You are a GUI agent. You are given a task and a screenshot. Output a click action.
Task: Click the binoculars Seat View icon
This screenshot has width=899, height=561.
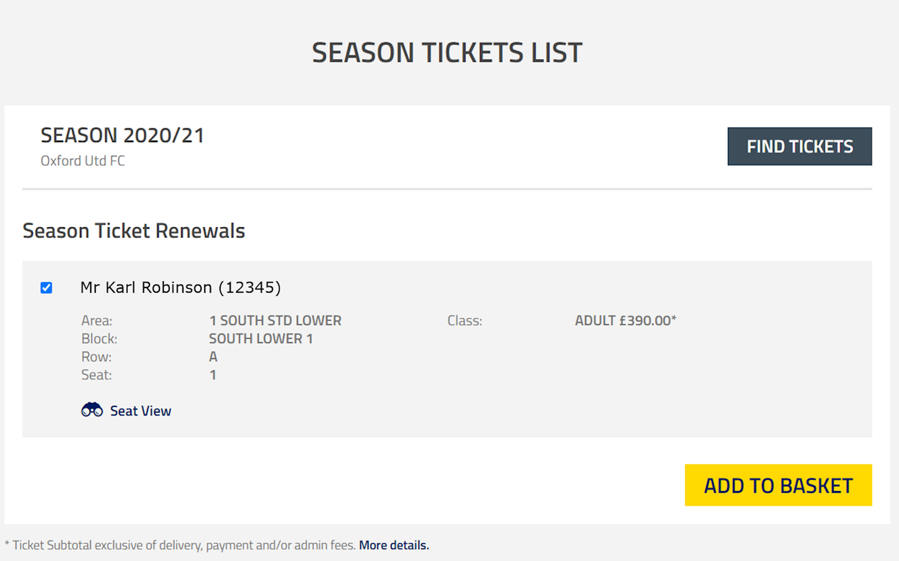point(92,410)
